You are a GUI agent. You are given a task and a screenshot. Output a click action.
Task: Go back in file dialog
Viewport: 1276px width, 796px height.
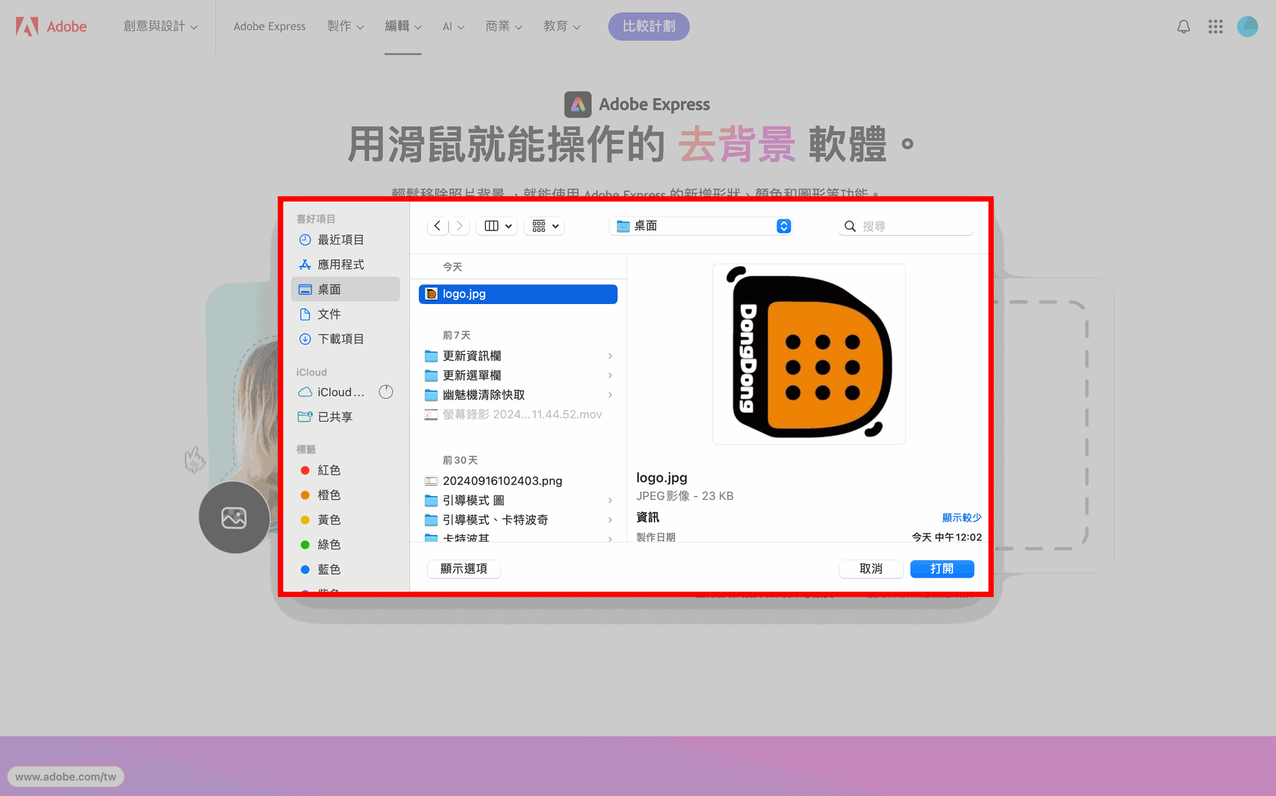click(437, 226)
